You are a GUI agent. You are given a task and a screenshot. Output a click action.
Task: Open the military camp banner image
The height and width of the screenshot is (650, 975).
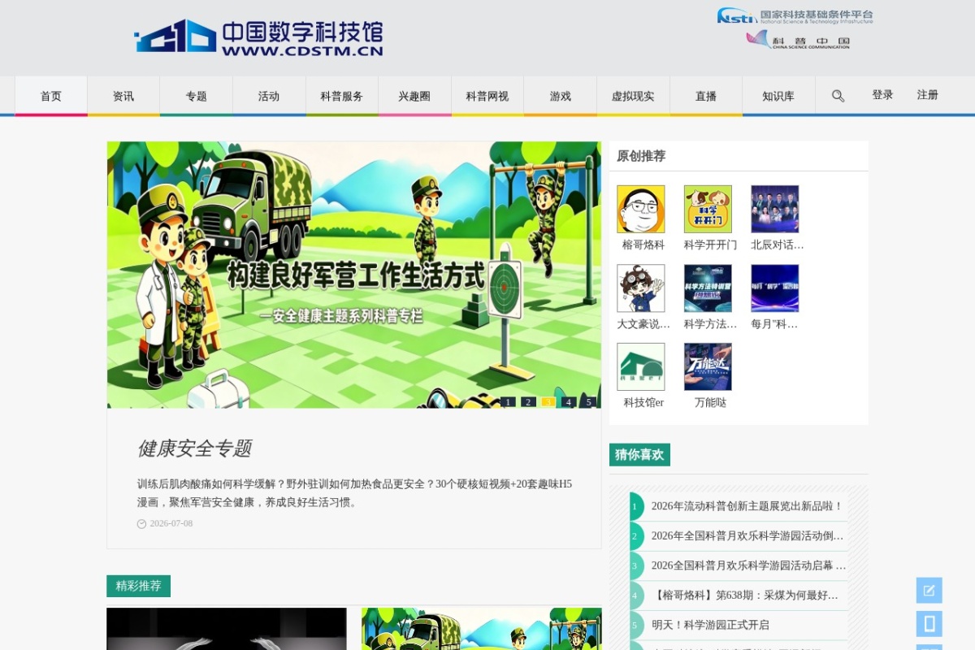click(354, 275)
